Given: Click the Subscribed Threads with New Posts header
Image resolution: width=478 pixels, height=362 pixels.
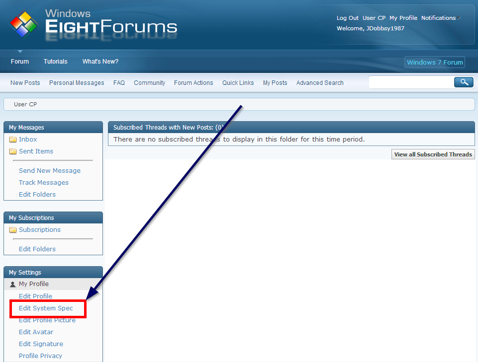Looking at the screenshot, I should click(291, 127).
